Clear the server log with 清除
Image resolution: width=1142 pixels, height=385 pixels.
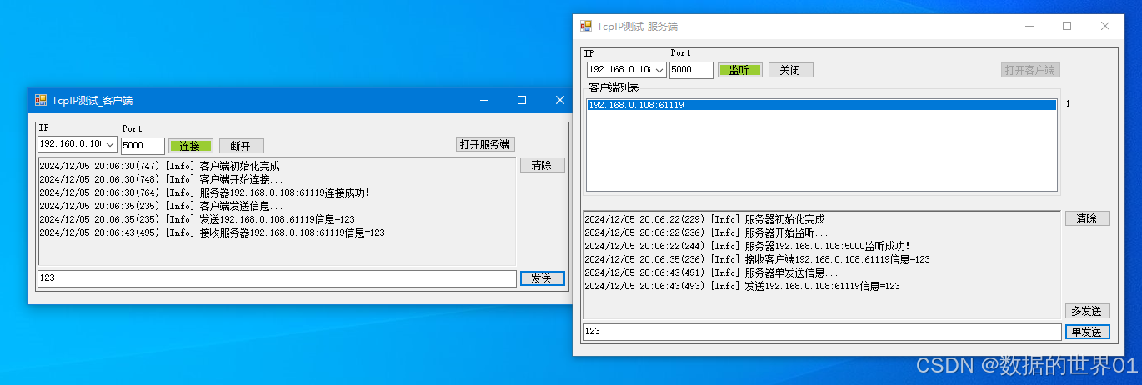pos(1088,218)
